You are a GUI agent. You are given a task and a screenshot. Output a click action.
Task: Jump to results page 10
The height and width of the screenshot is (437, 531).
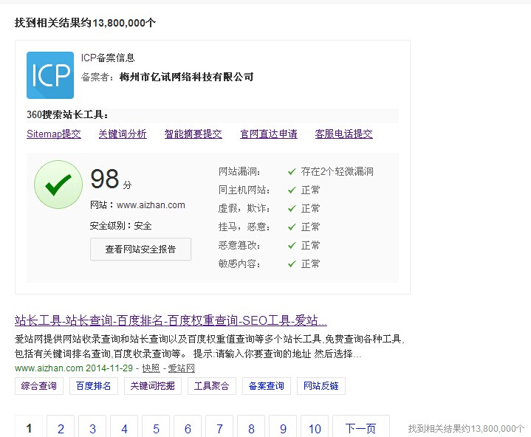coord(315,428)
